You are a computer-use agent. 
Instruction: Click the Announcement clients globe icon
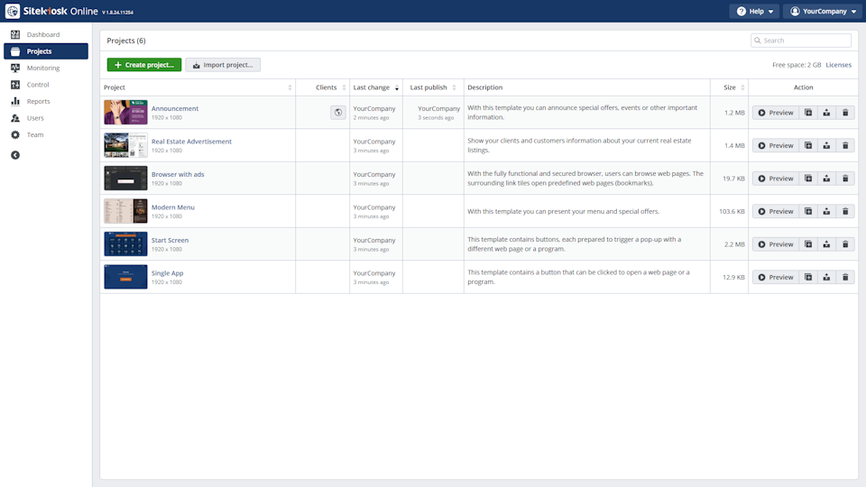coord(337,113)
